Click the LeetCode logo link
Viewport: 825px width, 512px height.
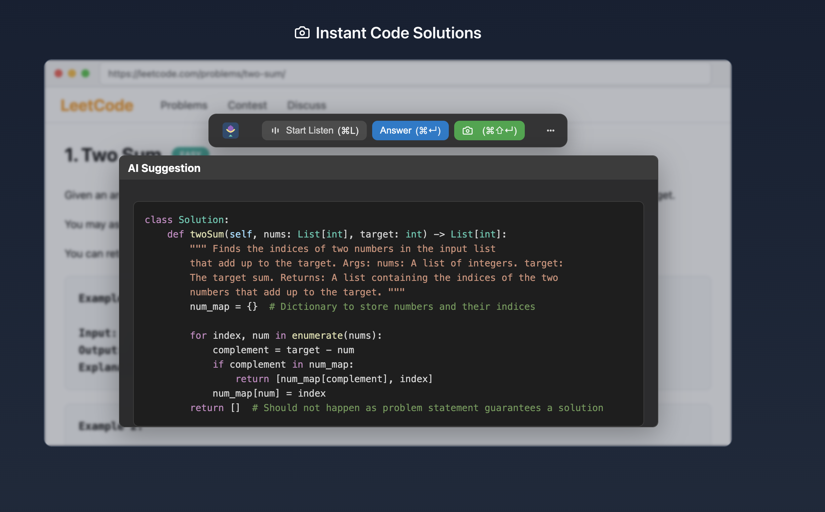coord(97,105)
